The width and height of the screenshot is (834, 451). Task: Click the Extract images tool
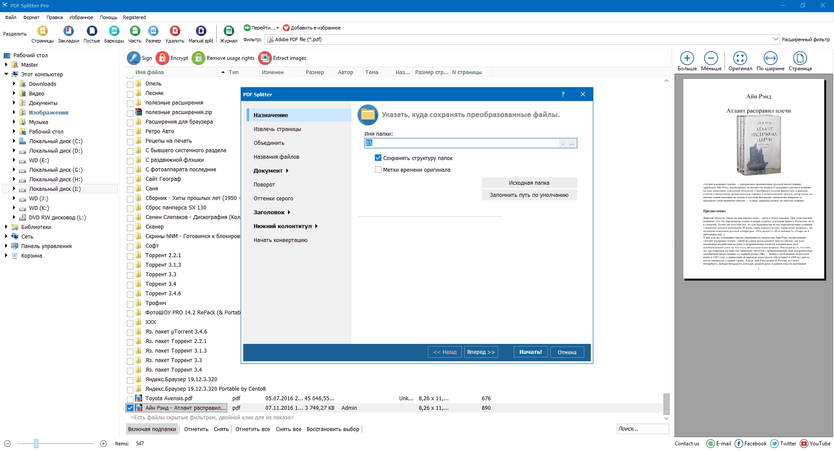(282, 58)
